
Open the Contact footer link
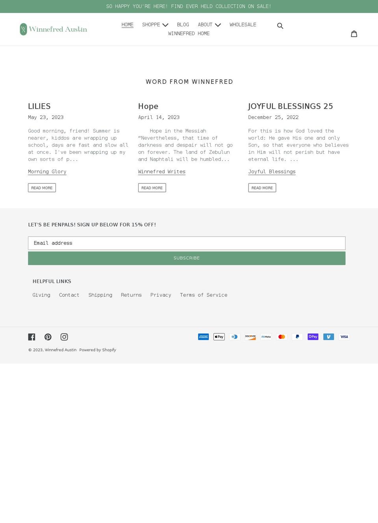tap(69, 295)
